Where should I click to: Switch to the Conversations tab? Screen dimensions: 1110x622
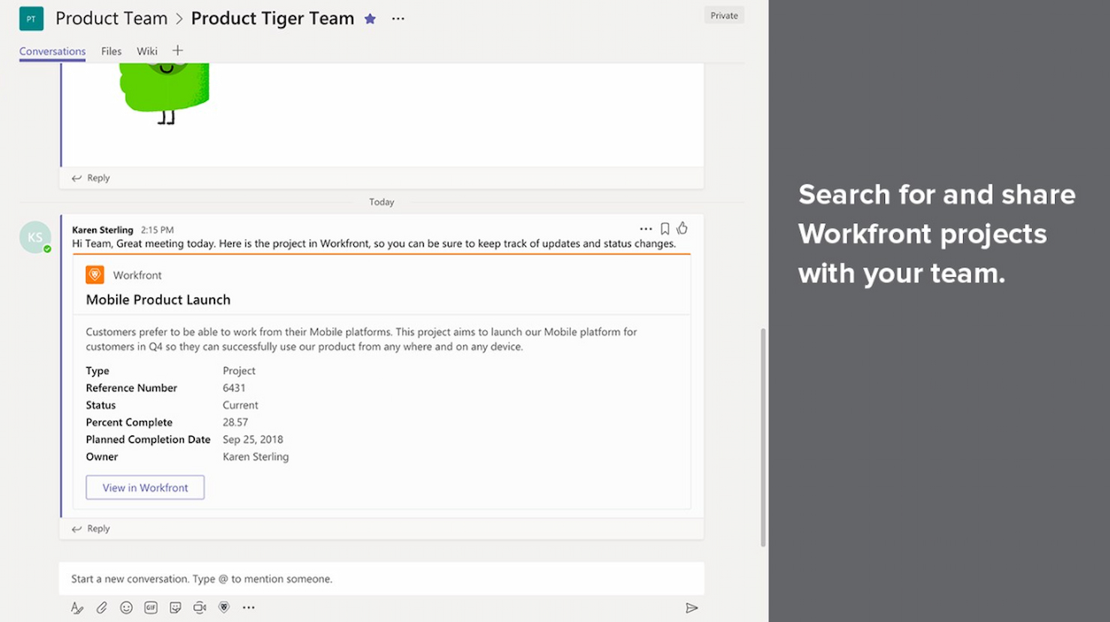[x=52, y=51]
